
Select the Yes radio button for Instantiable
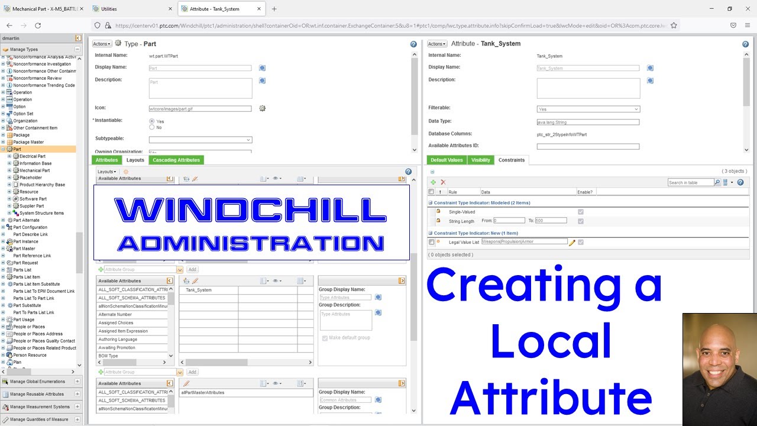[151, 121]
